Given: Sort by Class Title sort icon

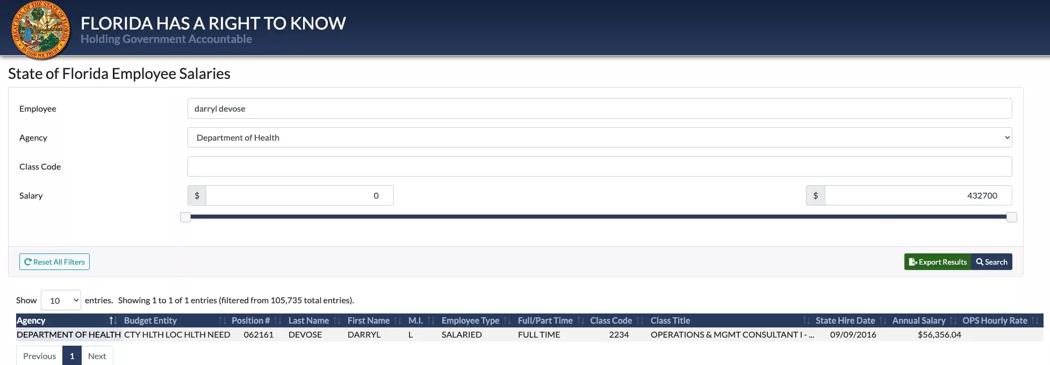Looking at the screenshot, I should click(806, 320).
